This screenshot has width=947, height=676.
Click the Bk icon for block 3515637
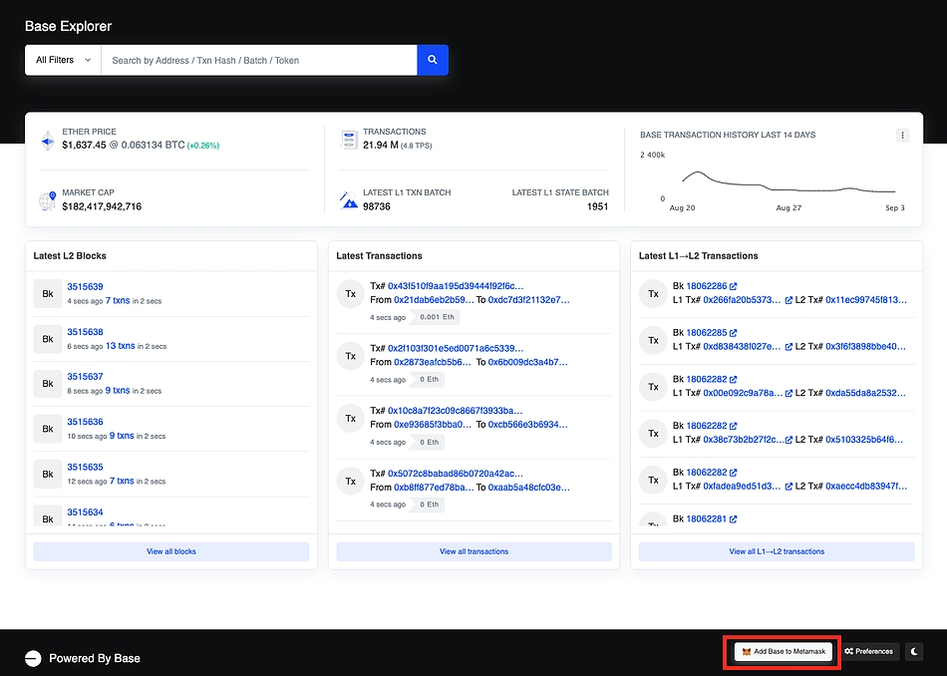[x=48, y=384]
